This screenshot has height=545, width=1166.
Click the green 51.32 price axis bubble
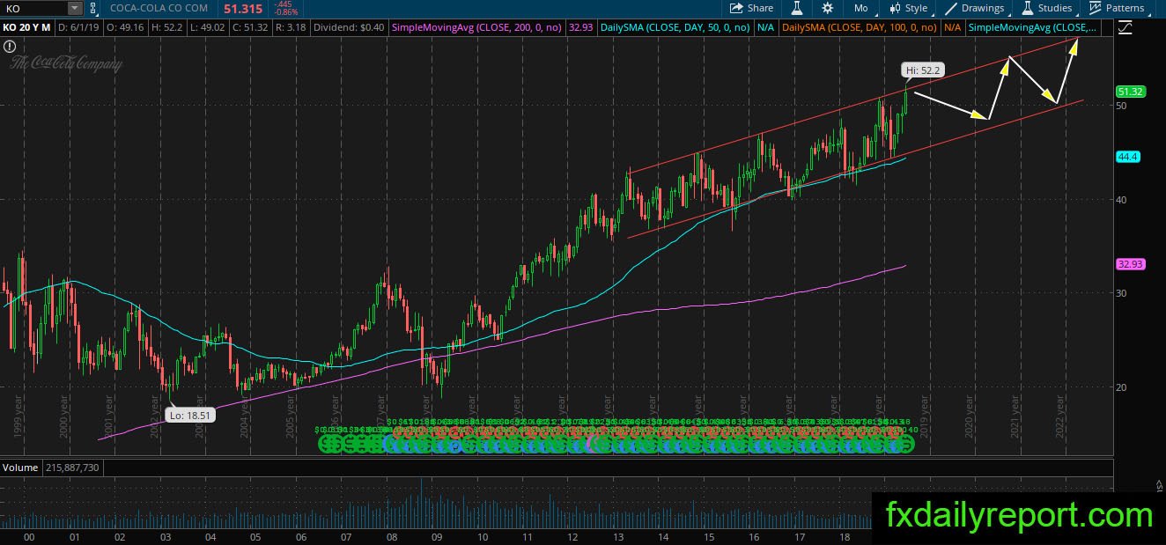(x=1130, y=92)
